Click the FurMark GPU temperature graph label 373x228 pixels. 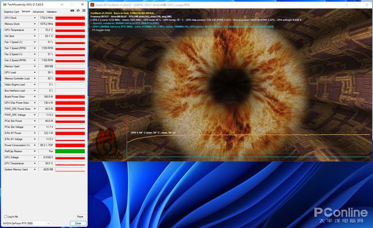[153, 133]
